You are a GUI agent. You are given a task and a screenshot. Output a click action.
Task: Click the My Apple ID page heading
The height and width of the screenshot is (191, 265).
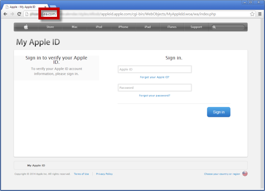point(38,42)
